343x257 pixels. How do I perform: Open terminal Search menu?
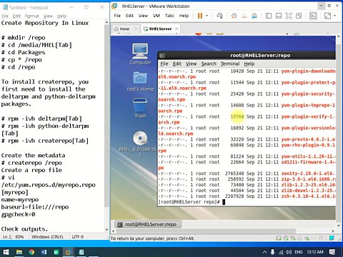click(209, 64)
